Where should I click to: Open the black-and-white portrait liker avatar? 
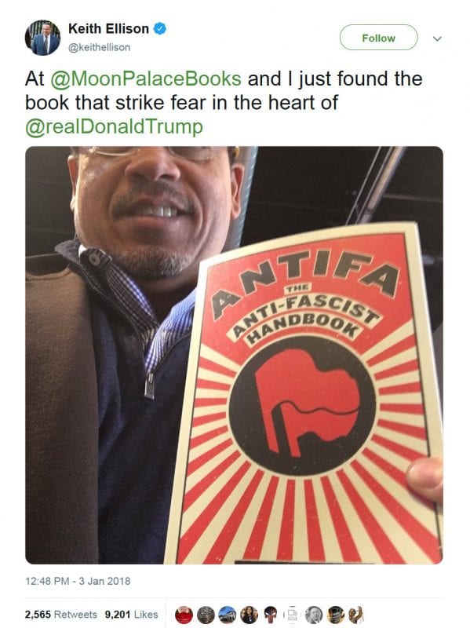(x=314, y=615)
